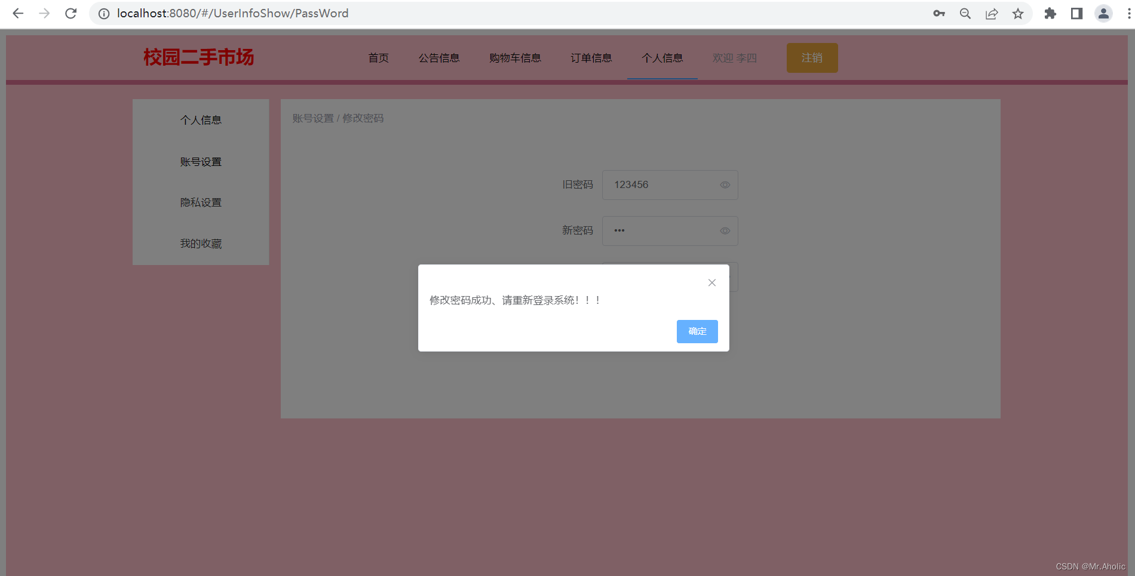Viewport: 1135px width, 576px height.
Task: Click the 旧密码 input field
Action: [670, 185]
